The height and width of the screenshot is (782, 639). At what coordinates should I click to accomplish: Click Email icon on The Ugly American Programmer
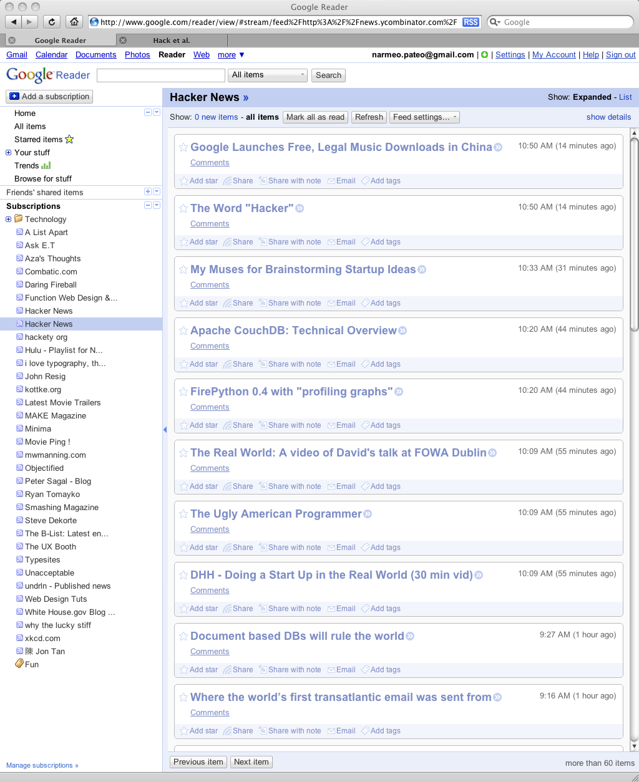pos(331,548)
